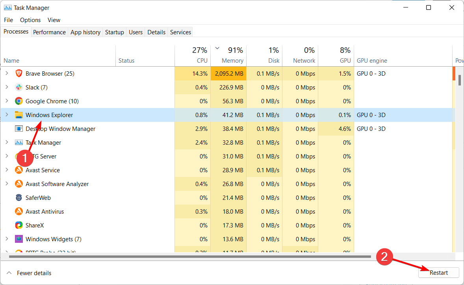Select the Processes tab
This screenshot has height=285, width=464.
click(16, 32)
